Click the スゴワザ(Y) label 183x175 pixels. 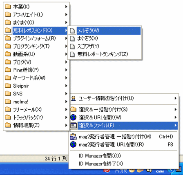coord(88,47)
